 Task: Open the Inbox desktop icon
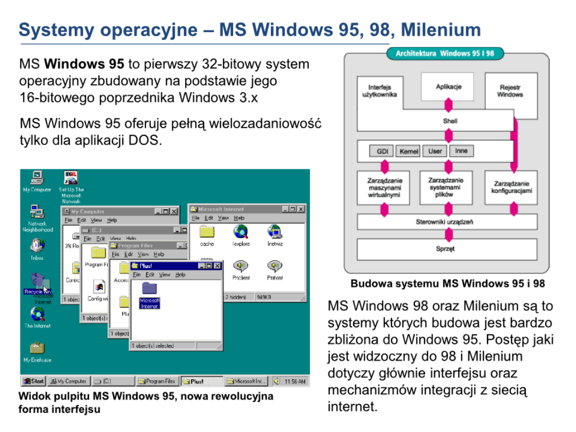click(x=37, y=245)
